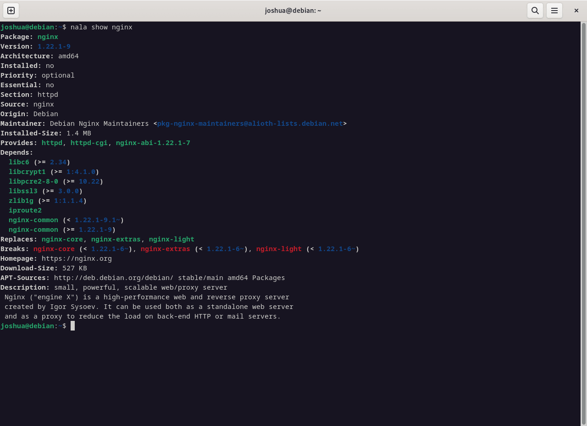Click the httpd-cgi provides entry
The height and width of the screenshot is (426, 587).
pos(89,143)
